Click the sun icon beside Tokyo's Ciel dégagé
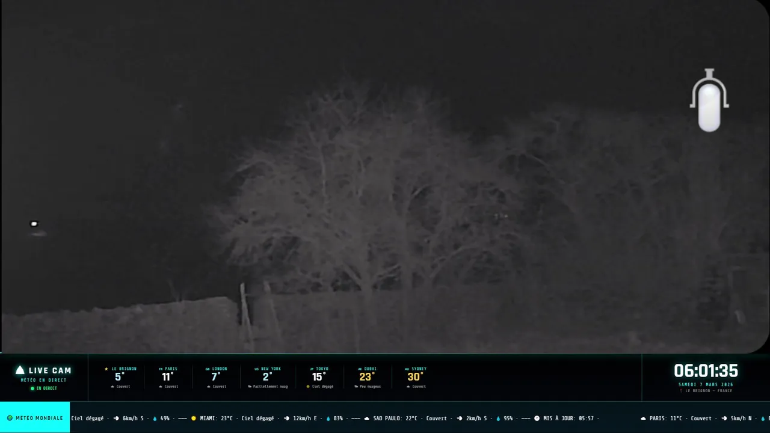This screenshot has width=770, height=433. coord(309,387)
